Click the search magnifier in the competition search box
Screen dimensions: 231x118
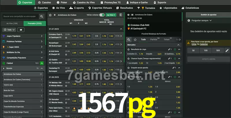tap(42, 16)
